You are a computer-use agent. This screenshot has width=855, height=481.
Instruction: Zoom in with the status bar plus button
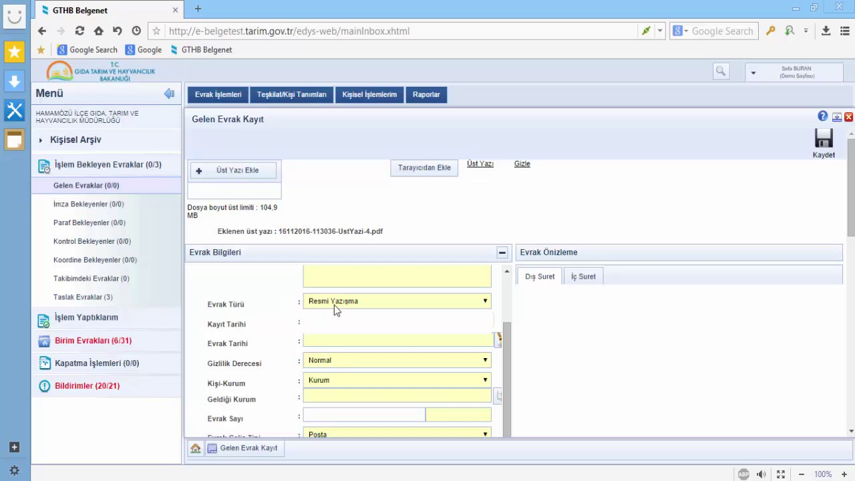pos(844,474)
